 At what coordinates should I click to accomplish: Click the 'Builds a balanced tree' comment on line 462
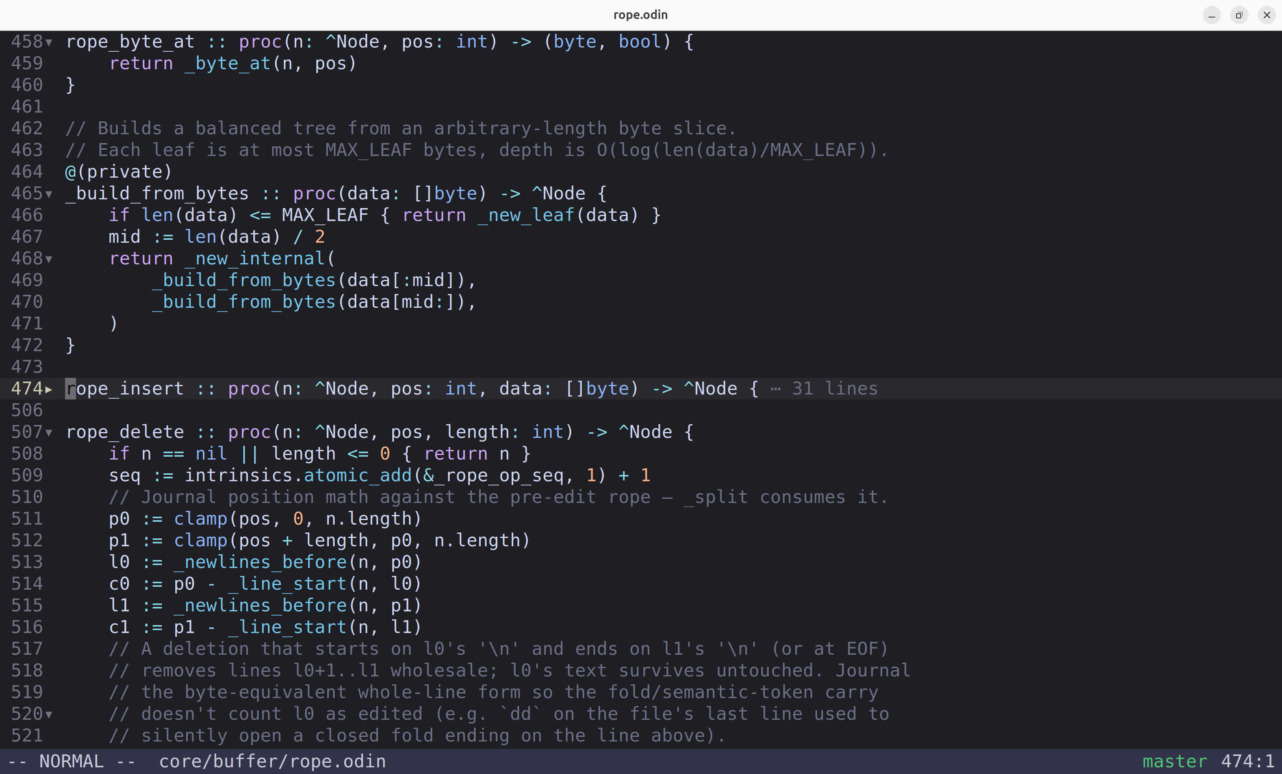coord(401,128)
